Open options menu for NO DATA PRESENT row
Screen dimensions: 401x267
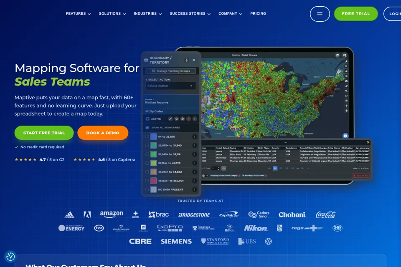(195, 189)
